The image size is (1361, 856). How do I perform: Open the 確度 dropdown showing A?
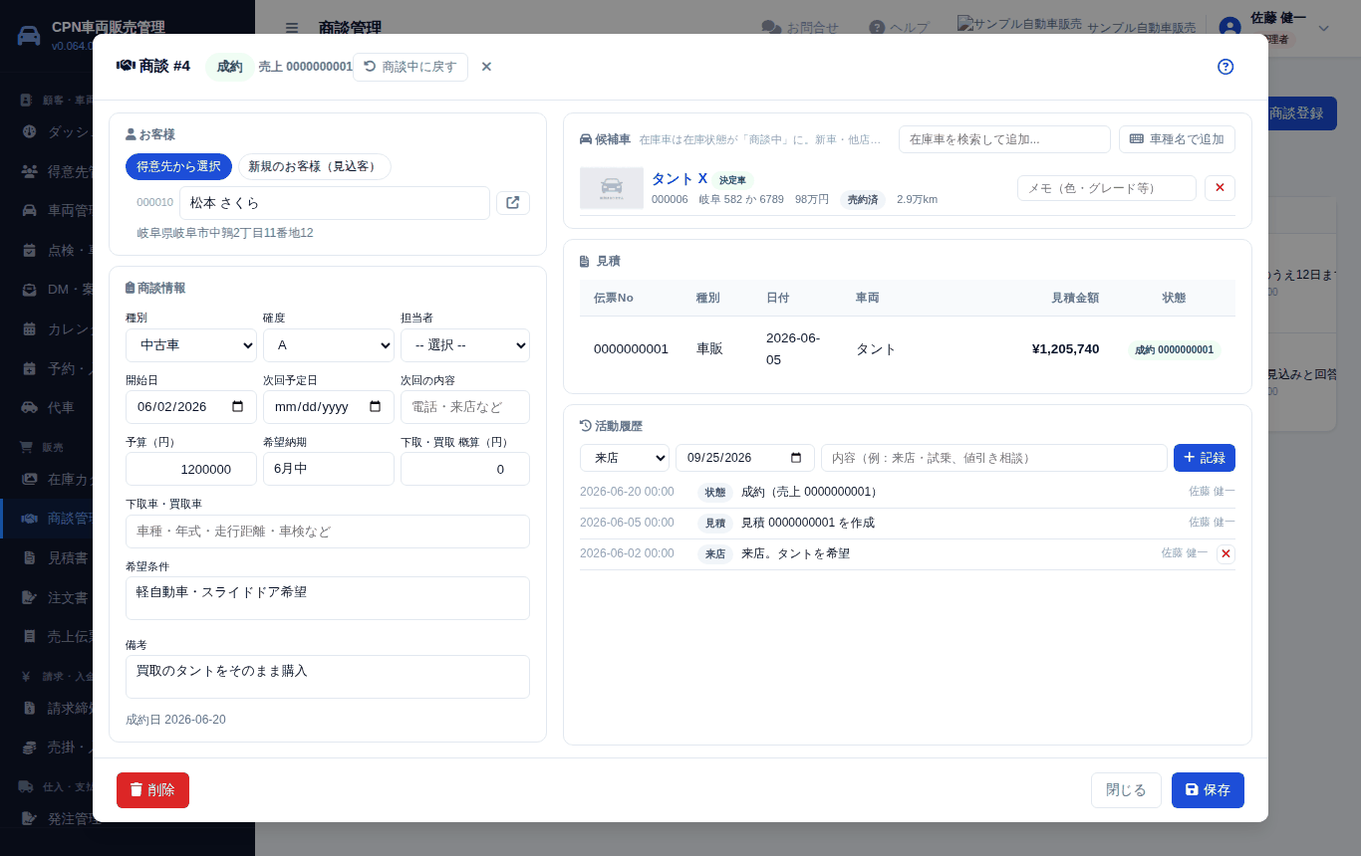[329, 345]
